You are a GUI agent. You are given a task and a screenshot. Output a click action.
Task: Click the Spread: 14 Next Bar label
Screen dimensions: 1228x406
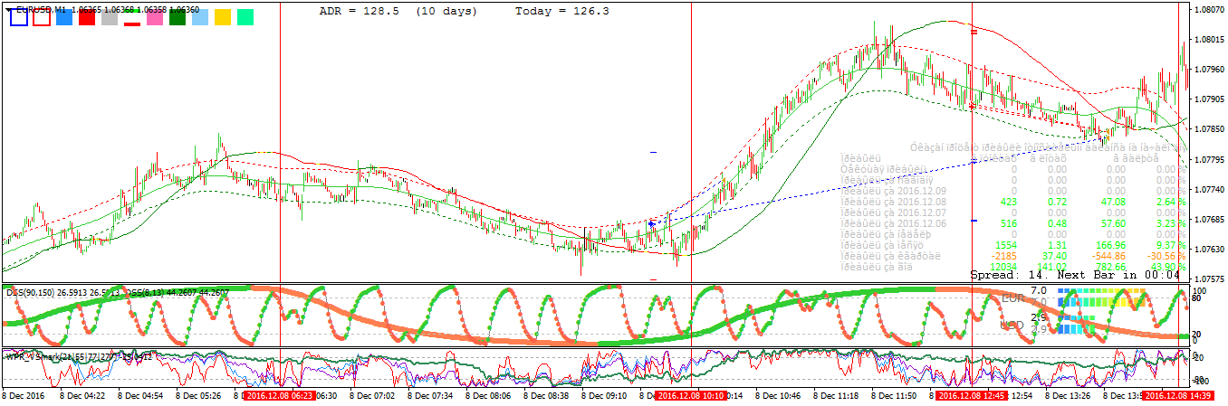1075,274
